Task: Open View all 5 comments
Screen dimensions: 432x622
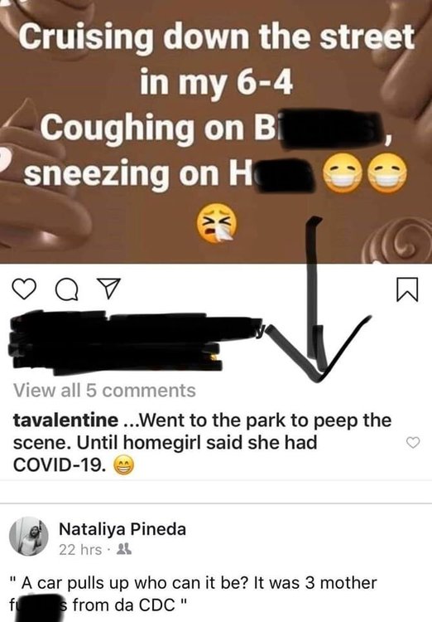Action: tap(104, 391)
